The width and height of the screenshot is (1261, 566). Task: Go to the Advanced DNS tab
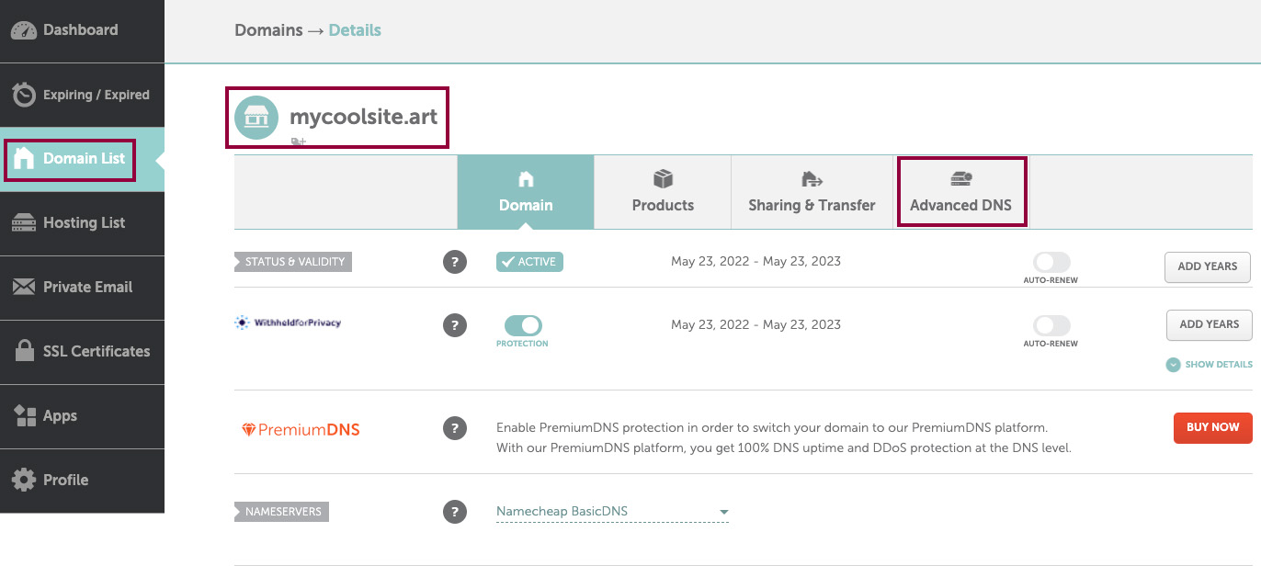pos(960,192)
